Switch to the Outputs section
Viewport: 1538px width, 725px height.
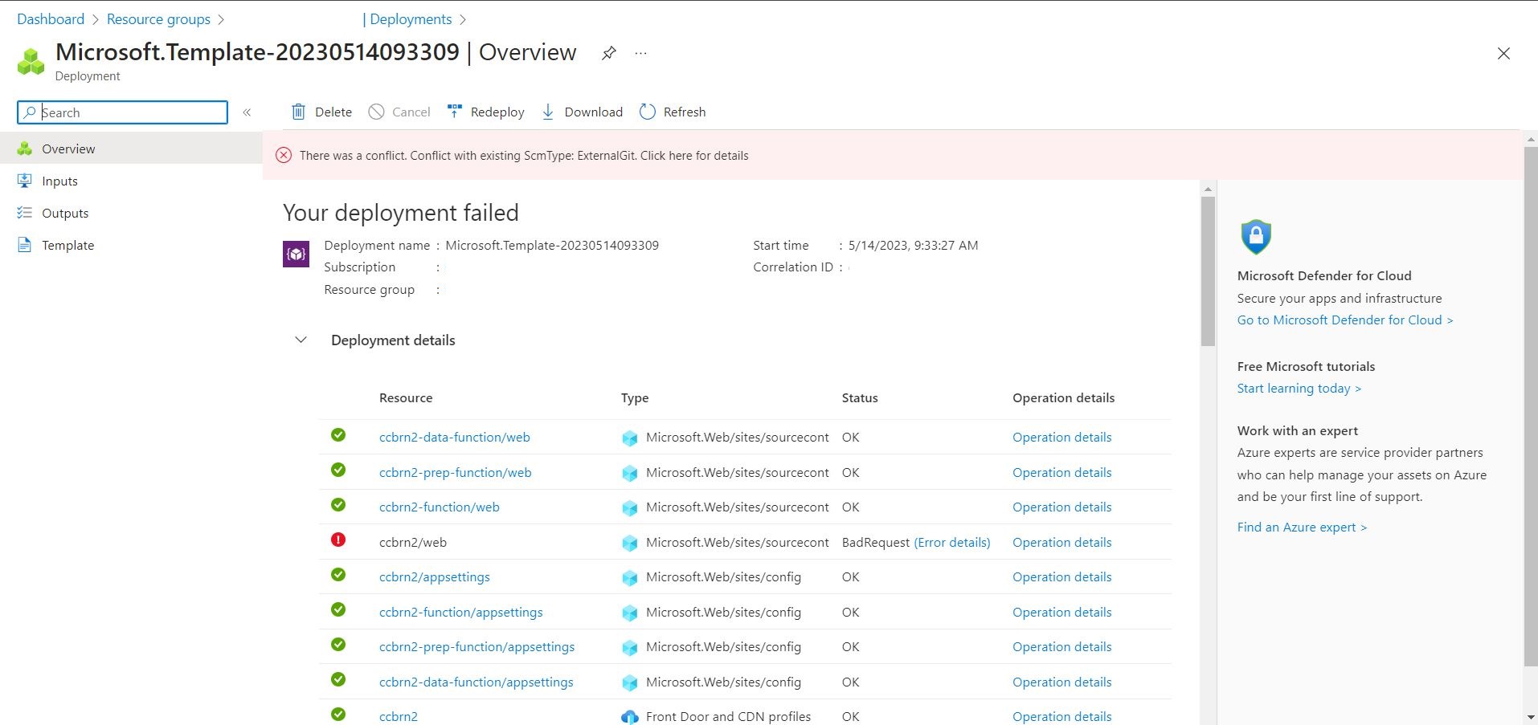[64, 213]
